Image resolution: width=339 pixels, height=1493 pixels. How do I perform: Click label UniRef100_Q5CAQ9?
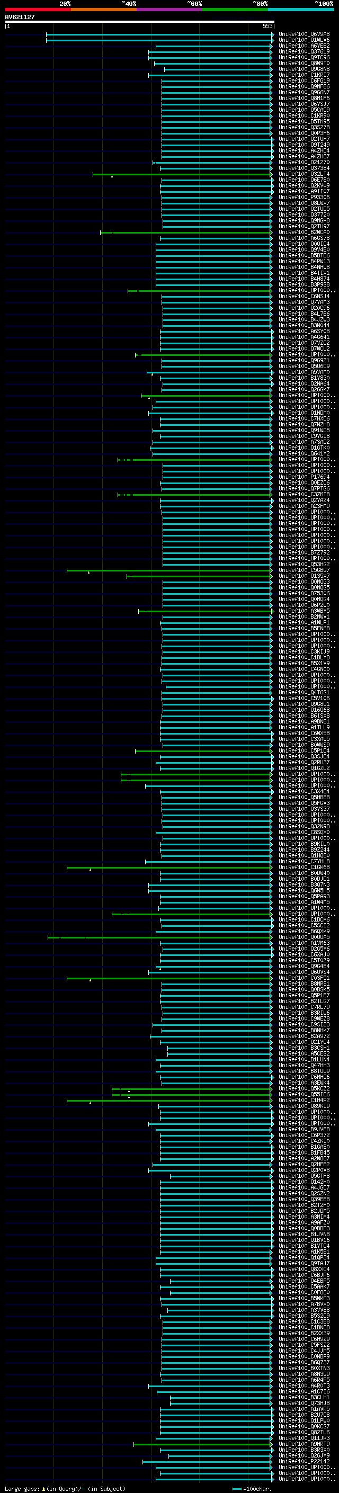click(x=304, y=110)
